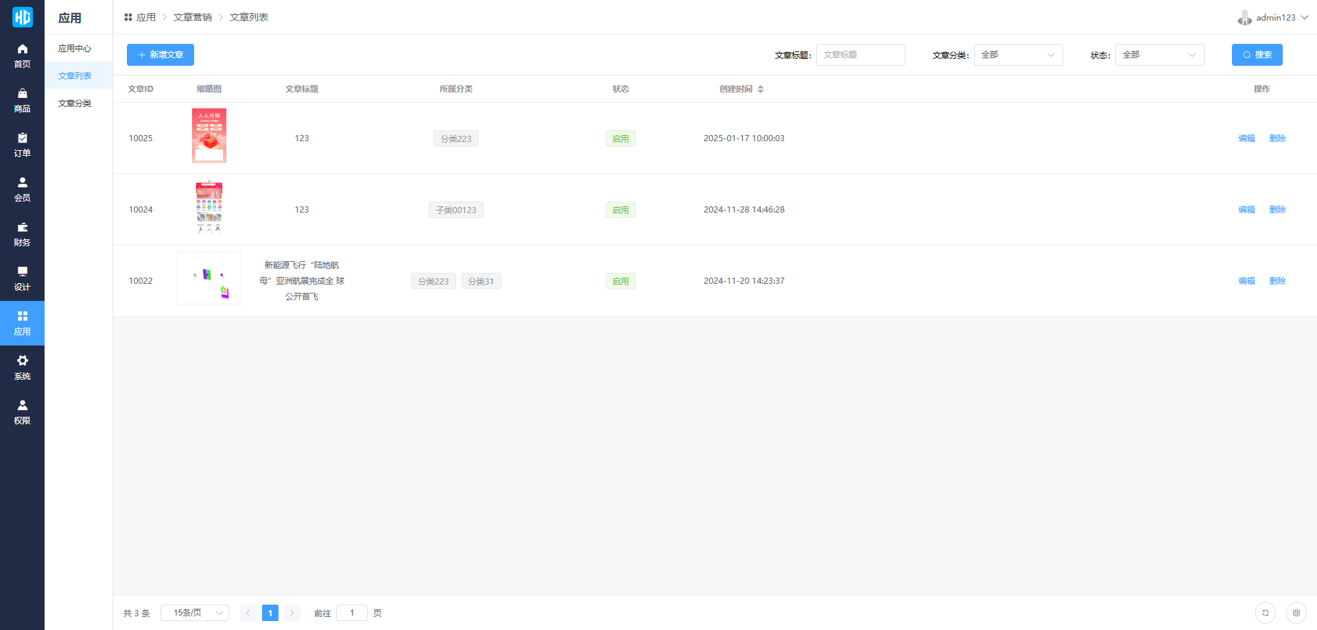Screen dimensions: 1317x630
Task: Expand the 文章分类 filter dropdown
Action: pyautogui.click(x=1018, y=55)
